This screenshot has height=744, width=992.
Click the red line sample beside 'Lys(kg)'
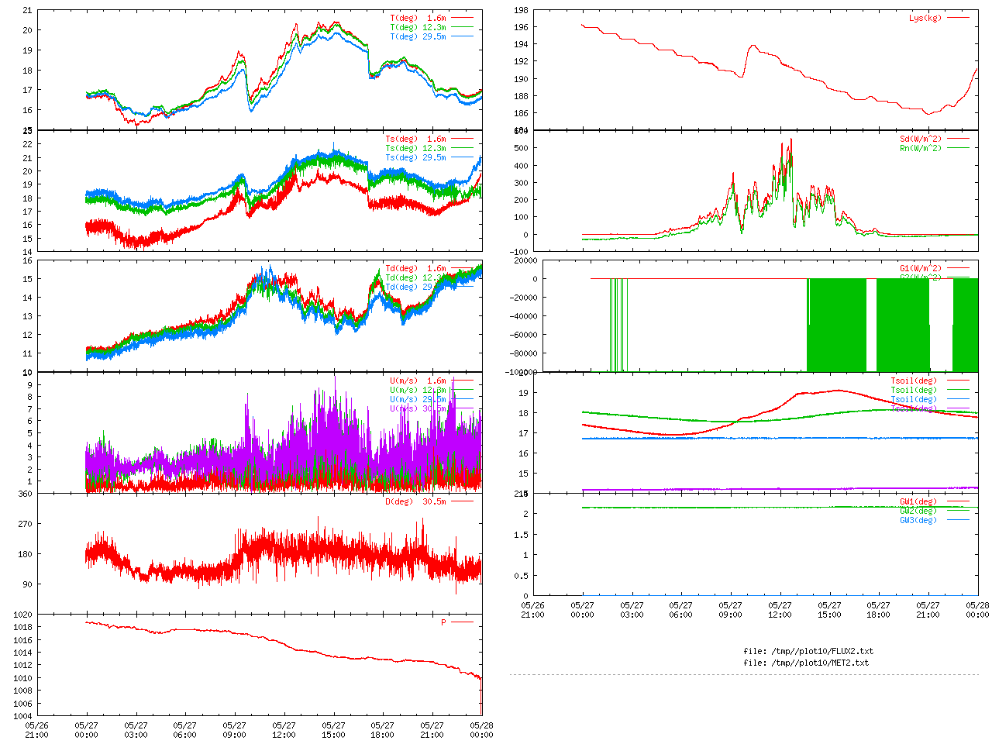[x=958, y=18]
